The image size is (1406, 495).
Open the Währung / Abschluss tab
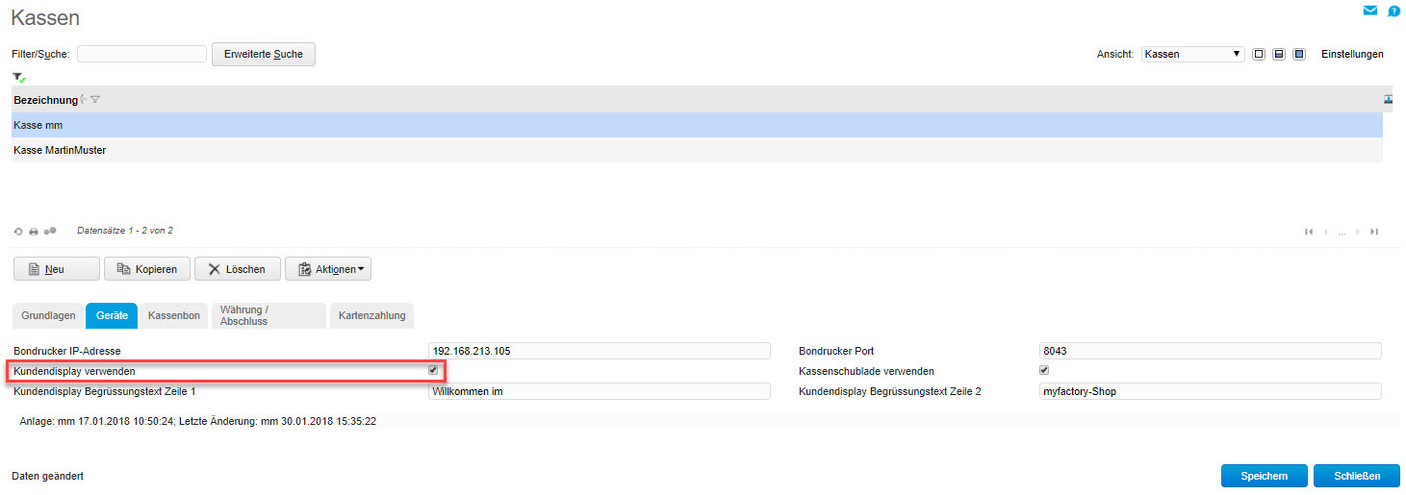[268, 315]
